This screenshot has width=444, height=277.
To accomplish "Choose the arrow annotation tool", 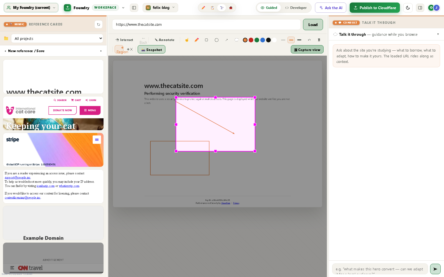I will 226,40.
